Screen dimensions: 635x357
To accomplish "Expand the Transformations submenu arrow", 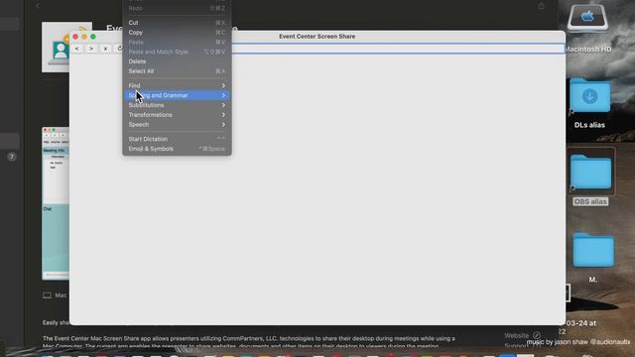I will (223, 115).
